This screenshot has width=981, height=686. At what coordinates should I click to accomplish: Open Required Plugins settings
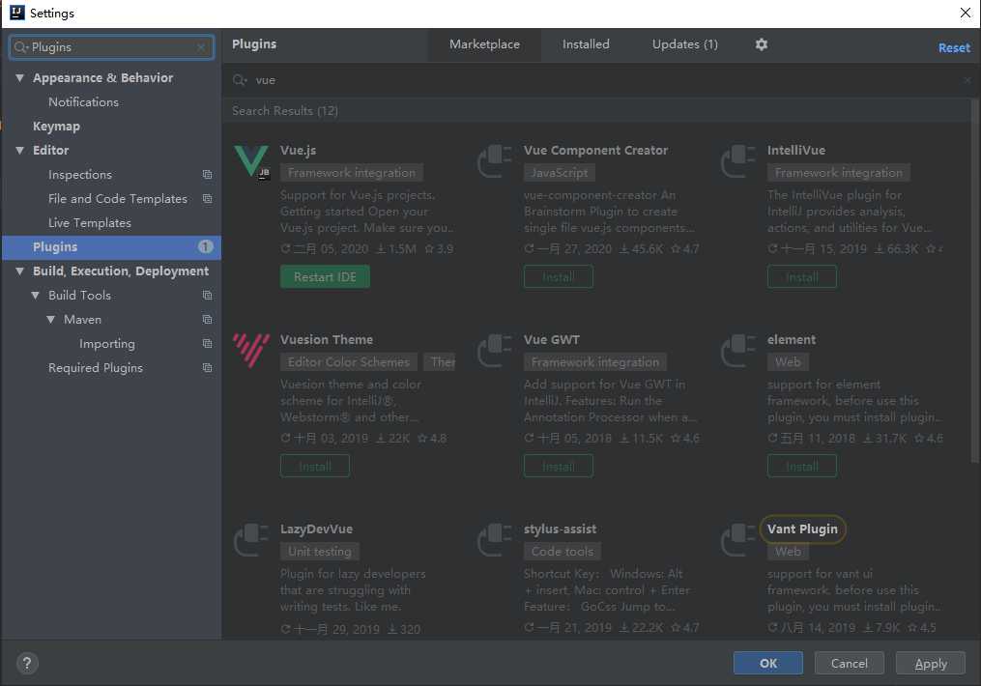pos(95,368)
